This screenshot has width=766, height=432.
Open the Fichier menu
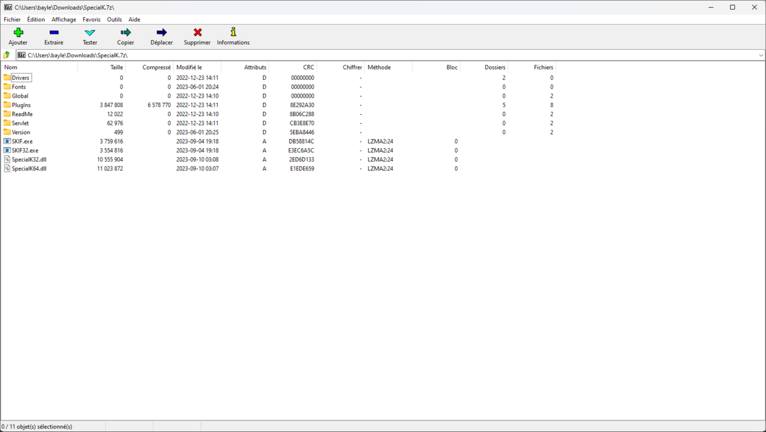click(12, 20)
